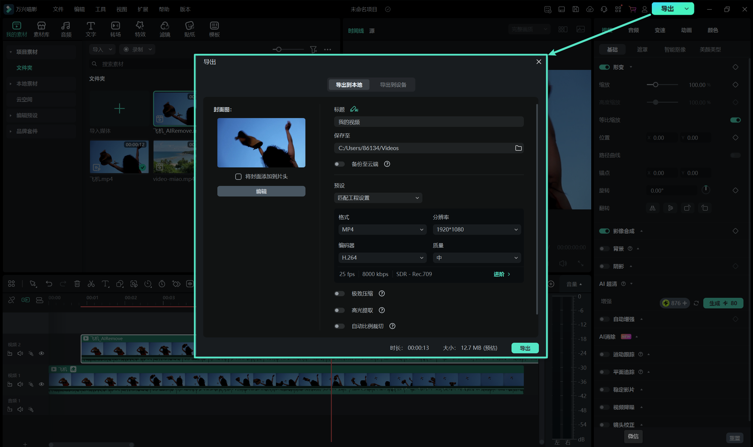Screen dimensions: 753x447
Task: Open the 特效 effects panel
Action: pyautogui.click(x=140, y=29)
